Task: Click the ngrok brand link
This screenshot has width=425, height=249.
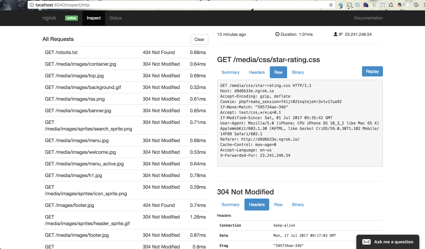Action: click(x=49, y=18)
